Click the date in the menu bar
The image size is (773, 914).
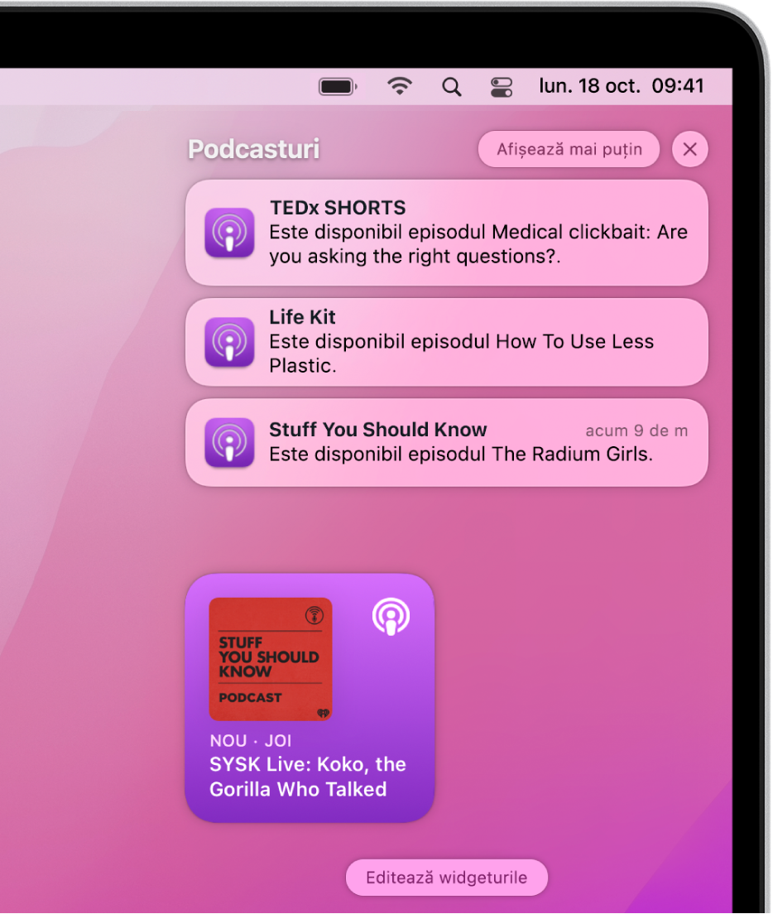click(589, 86)
